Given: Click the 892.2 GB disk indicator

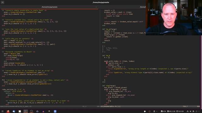Looking at the screenshot, I should point(171,111).
